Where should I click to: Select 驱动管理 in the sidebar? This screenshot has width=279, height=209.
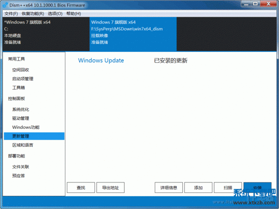click(20, 118)
